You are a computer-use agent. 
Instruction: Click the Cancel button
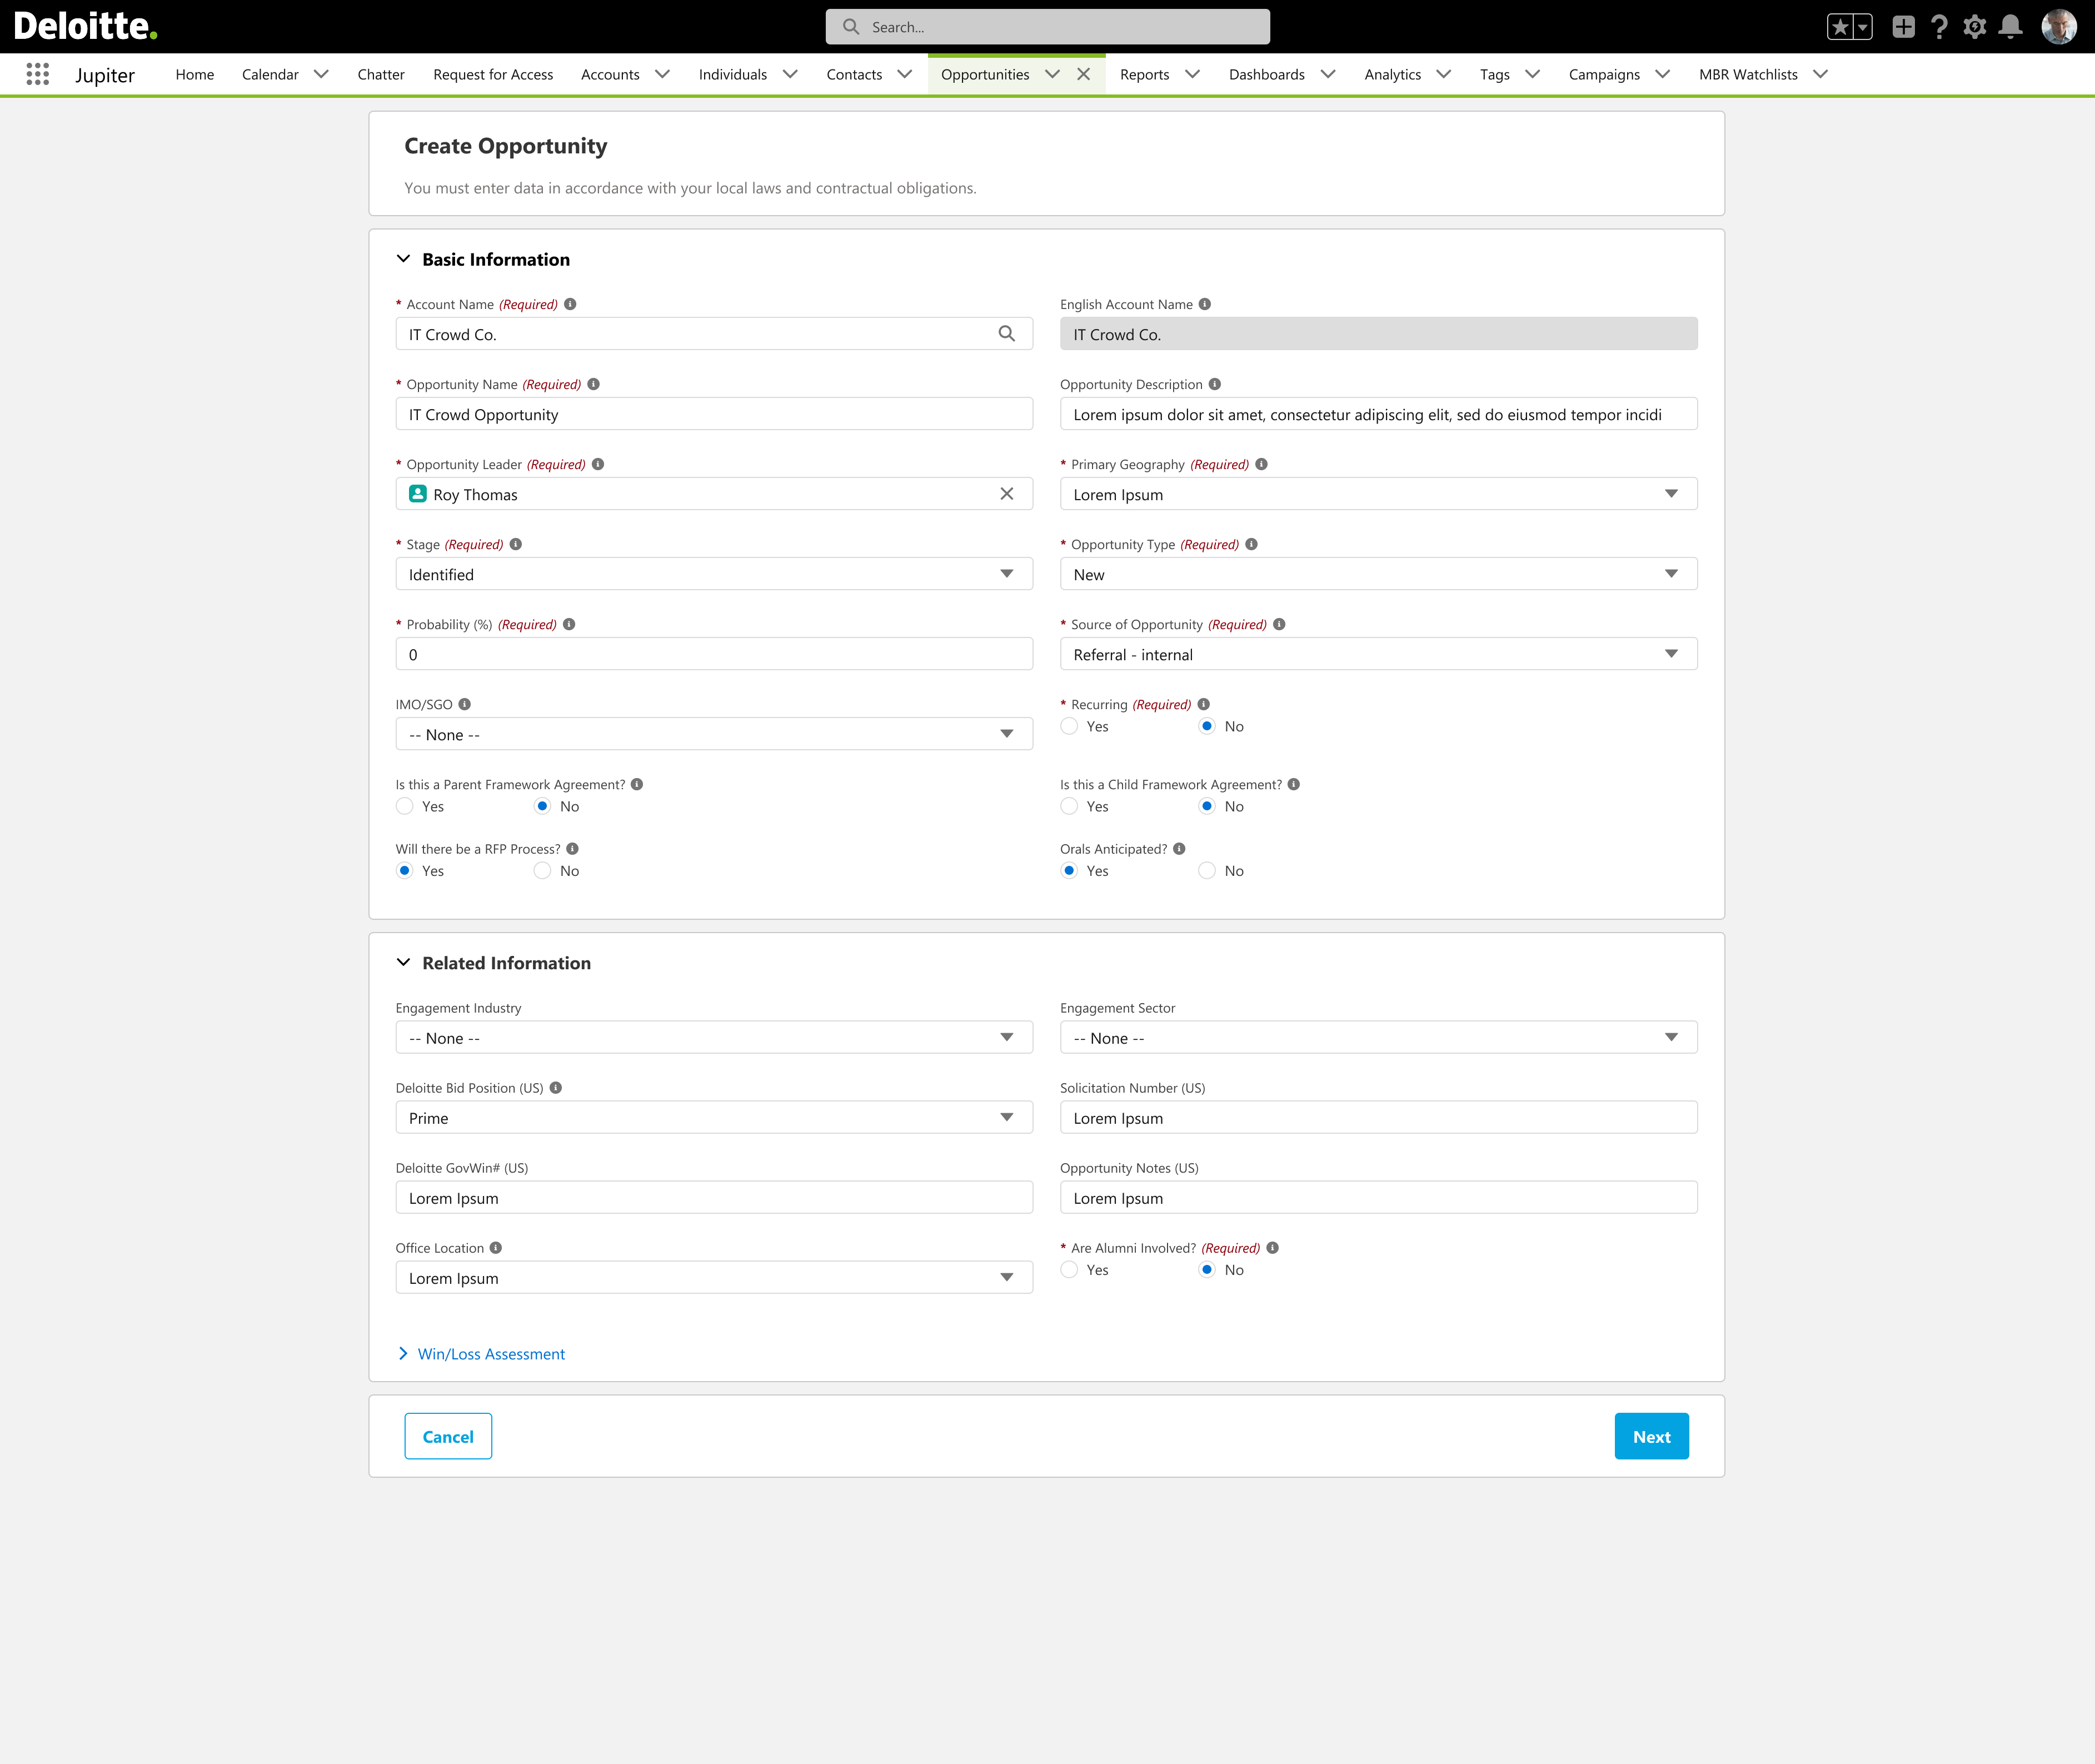[448, 1436]
